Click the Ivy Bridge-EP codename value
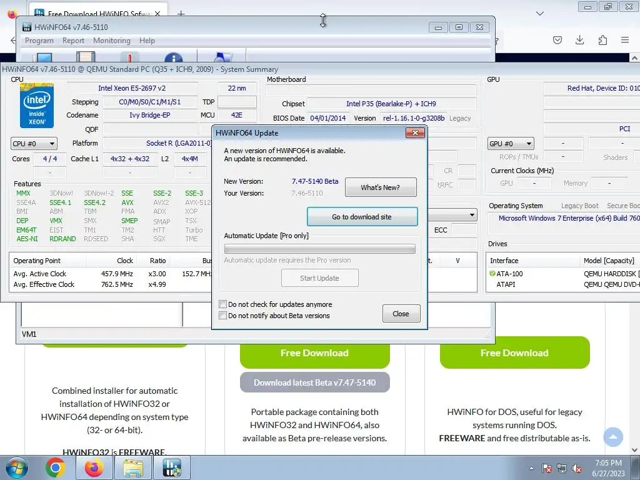The height and width of the screenshot is (480, 640). click(x=149, y=115)
